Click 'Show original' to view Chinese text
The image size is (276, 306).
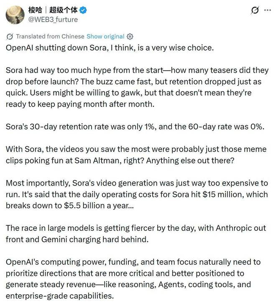[x=105, y=36]
